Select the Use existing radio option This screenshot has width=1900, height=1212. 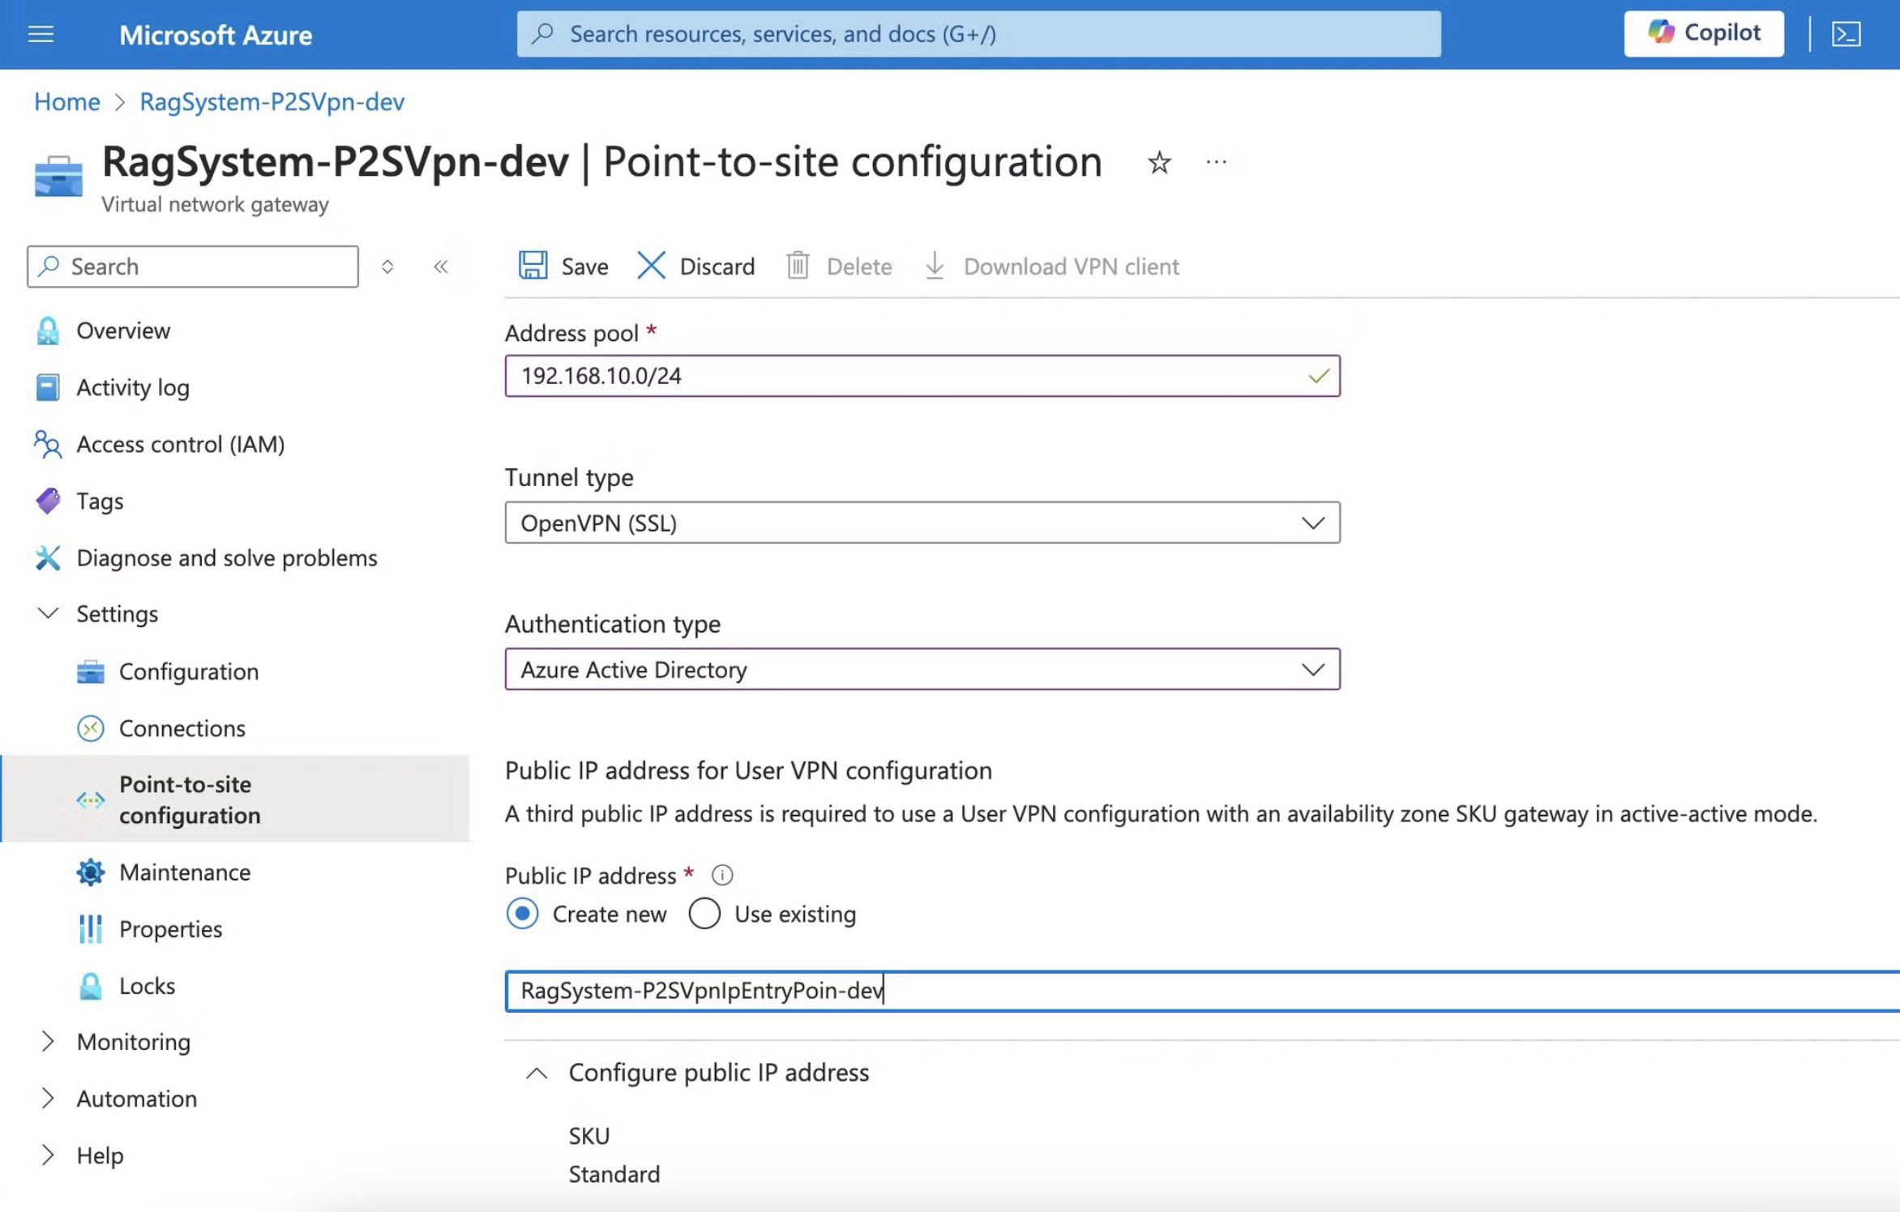coord(704,914)
